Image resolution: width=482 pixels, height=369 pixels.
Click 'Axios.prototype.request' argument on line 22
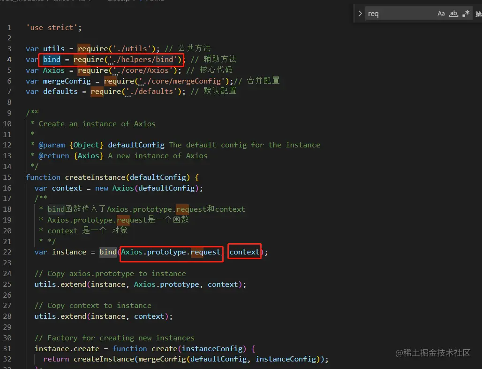(x=171, y=252)
